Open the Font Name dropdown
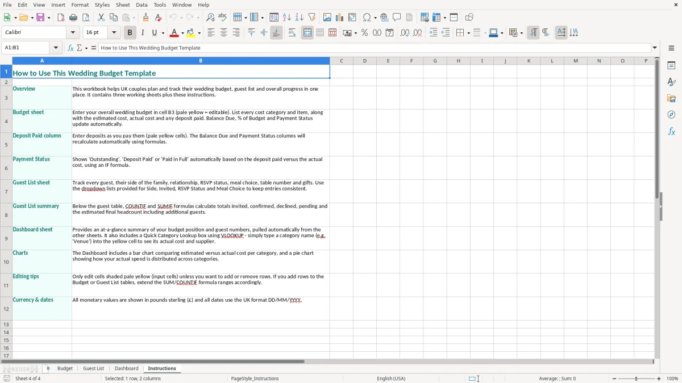 (74, 33)
